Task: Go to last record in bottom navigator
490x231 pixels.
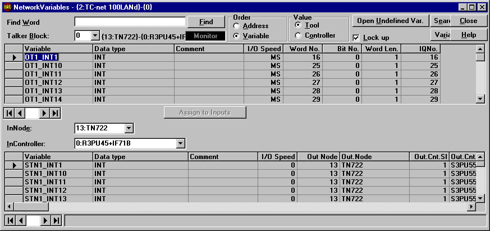Action: [55, 220]
